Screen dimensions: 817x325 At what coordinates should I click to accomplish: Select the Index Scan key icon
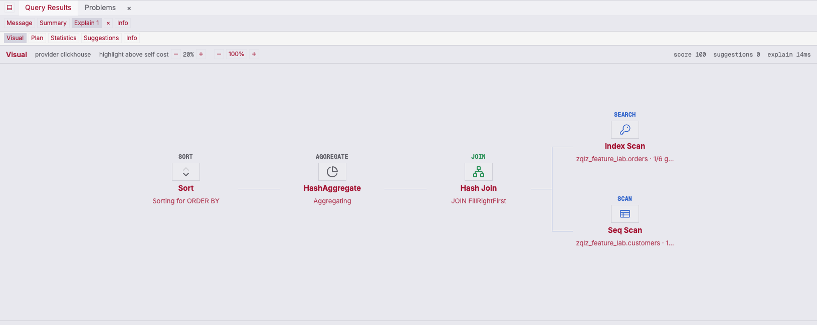pyautogui.click(x=625, y=130)
